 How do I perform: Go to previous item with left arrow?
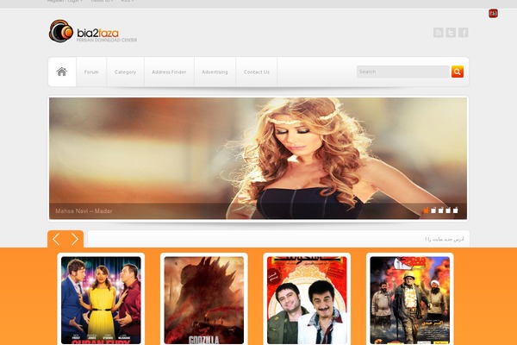coord(56,239)
